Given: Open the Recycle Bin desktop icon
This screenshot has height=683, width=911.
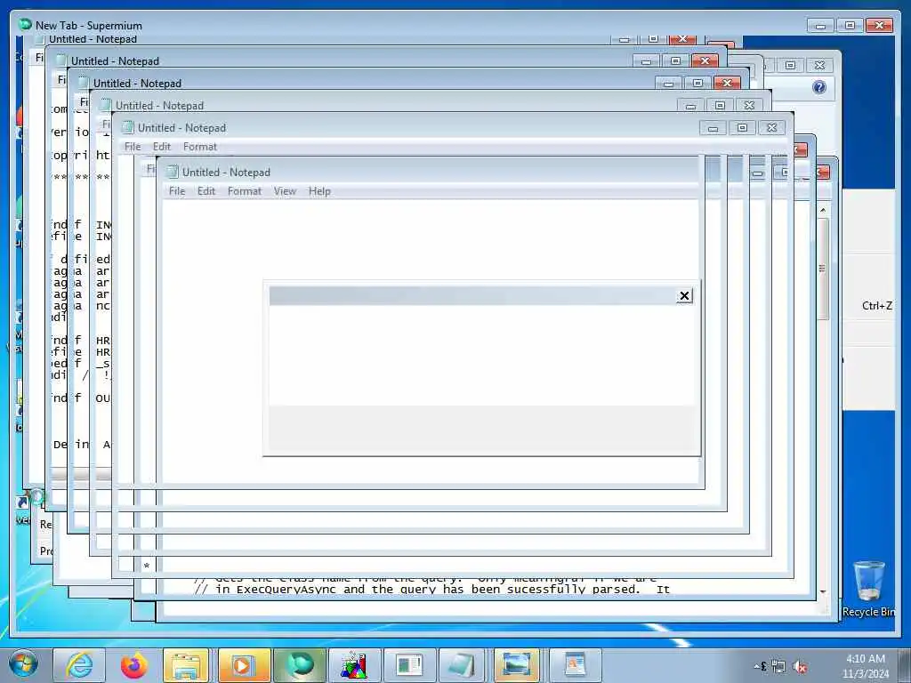Looking at the screenshot, I should click(x=869, y=588).
